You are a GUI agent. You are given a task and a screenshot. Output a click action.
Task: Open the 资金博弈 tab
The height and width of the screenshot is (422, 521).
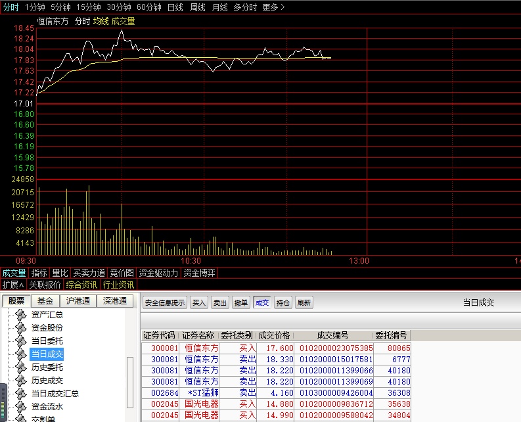(x=199, y=273)
